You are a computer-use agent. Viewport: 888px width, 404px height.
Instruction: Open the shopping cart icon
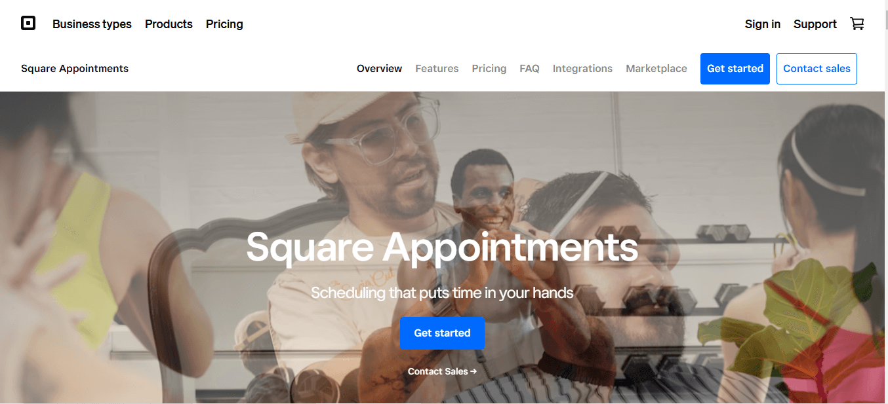tap(857, 24)
